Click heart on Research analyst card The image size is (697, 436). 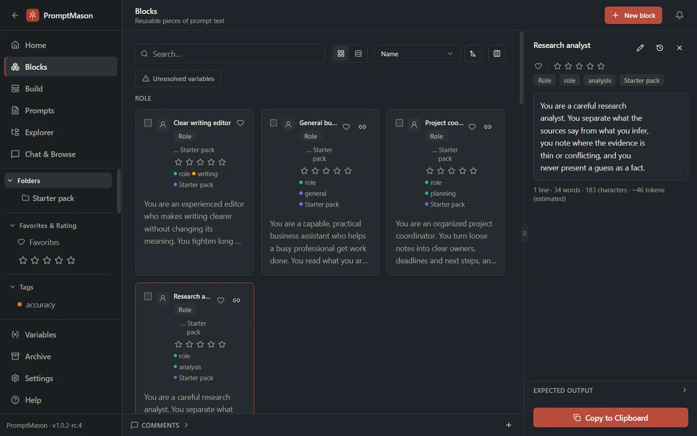pyautogui.click(x=221, y=300)
